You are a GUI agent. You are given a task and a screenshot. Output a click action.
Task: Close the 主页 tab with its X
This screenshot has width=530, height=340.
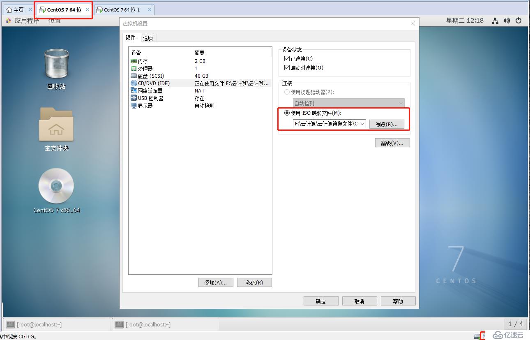(x=30, y=9)
